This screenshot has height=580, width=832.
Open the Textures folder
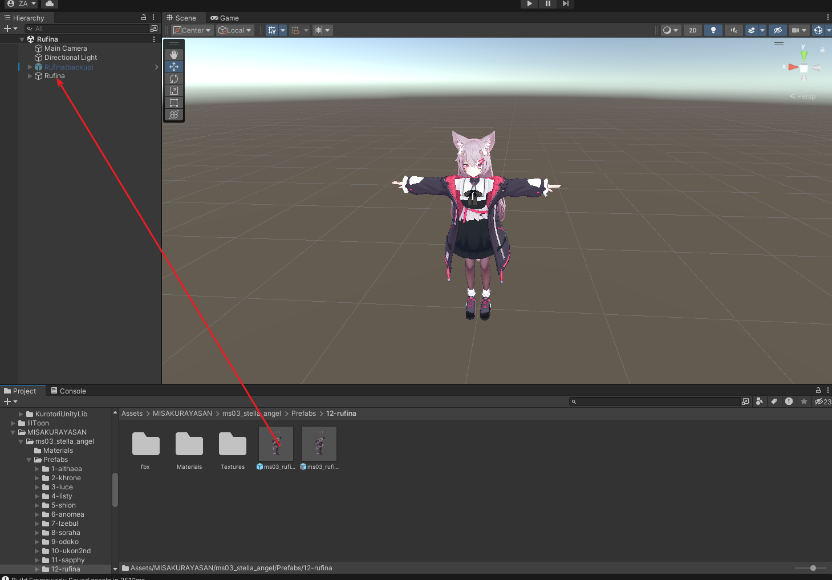pos(233,448)
